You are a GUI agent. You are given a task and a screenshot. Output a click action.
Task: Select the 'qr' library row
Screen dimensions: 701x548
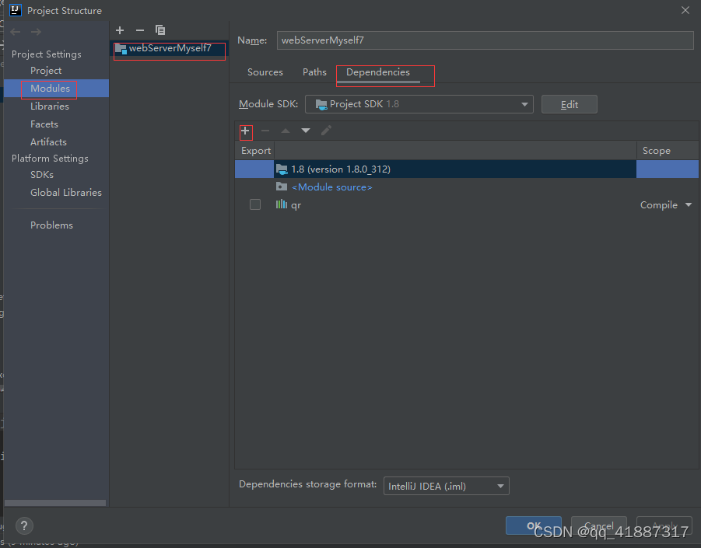pos(466,204)
